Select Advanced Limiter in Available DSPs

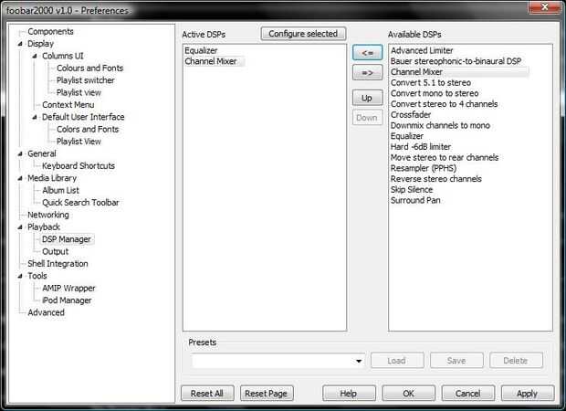tap(422, 50)
